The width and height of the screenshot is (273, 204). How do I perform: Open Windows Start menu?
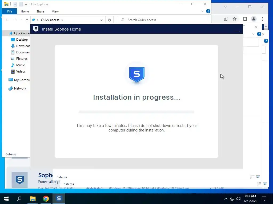[6, 199]
